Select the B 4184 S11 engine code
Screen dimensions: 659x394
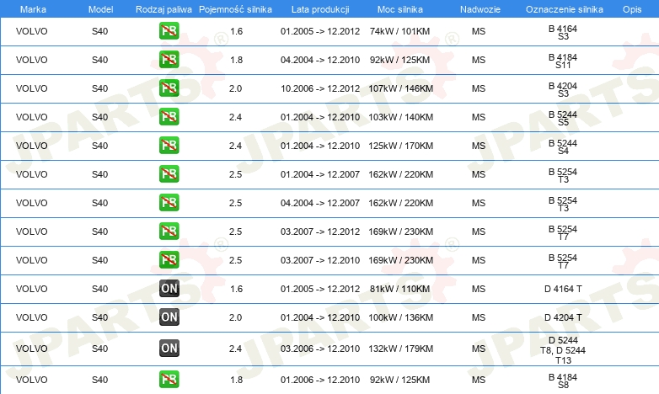(x=563, y=61)
